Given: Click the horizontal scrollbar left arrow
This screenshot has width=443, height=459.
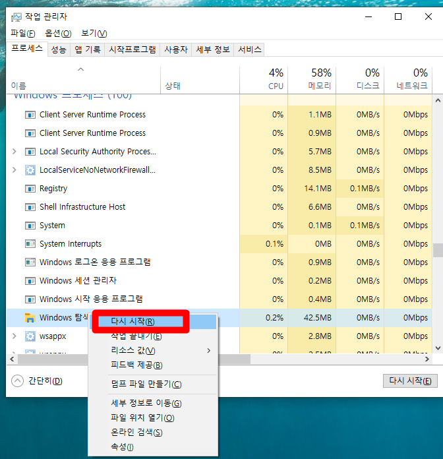Looking at the screenshot, I should click(12, 359).
